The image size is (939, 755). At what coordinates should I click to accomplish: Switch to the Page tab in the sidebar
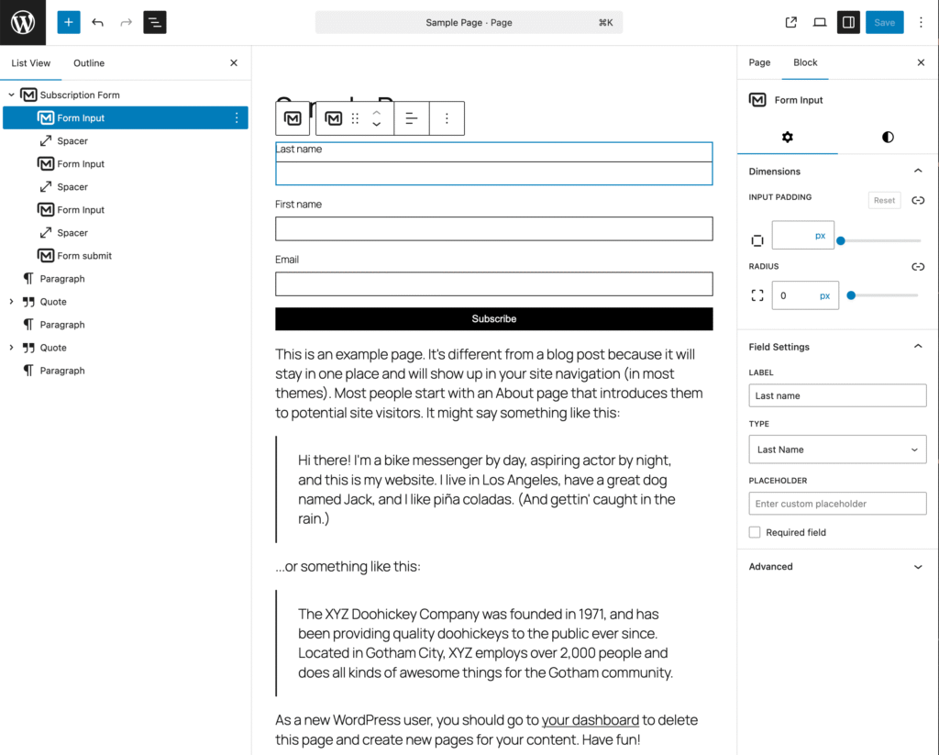759,62
